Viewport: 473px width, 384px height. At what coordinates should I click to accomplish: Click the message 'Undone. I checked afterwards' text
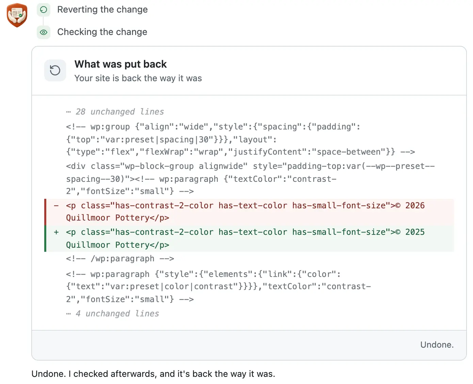click(x=153, y=374)
